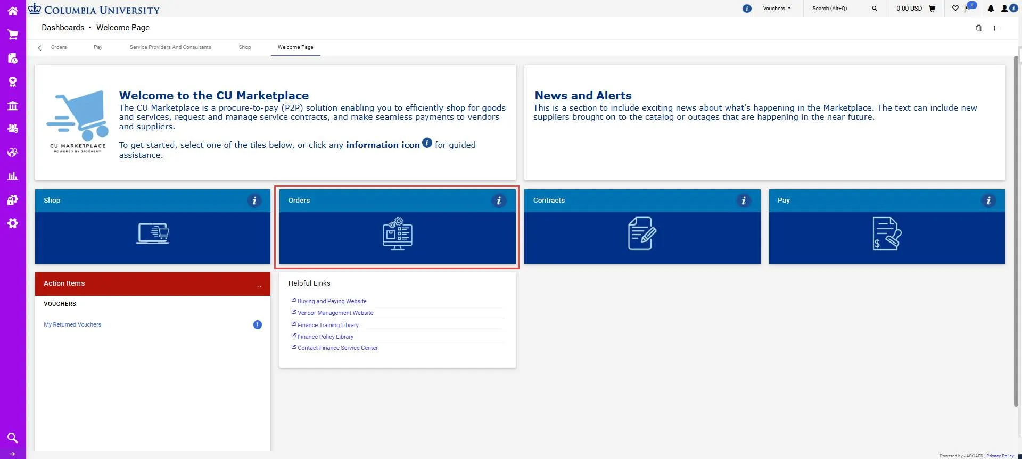
Task: Switch to Service Providers And Consultants tab
Action: [x=170, y=47]
